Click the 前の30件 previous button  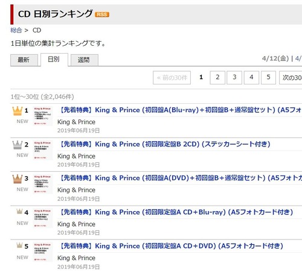tap(172, 77)
